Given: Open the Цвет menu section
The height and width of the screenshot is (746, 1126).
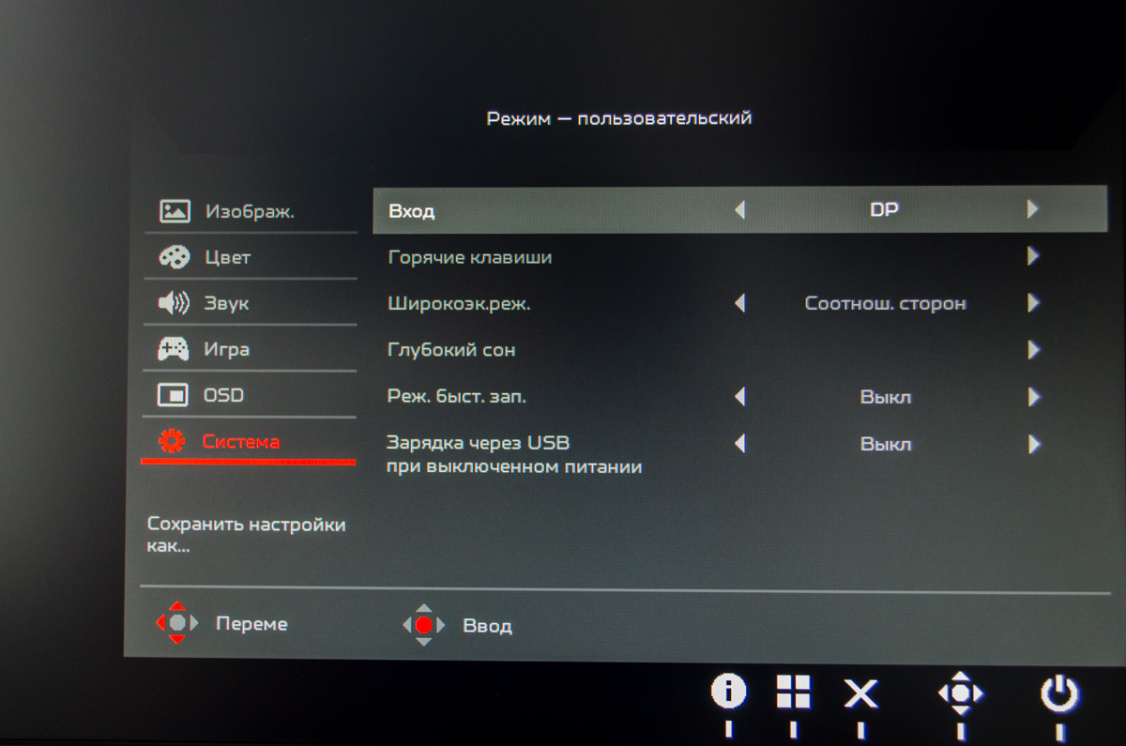Looking at the screenshot, I should [x=250, y=257].
